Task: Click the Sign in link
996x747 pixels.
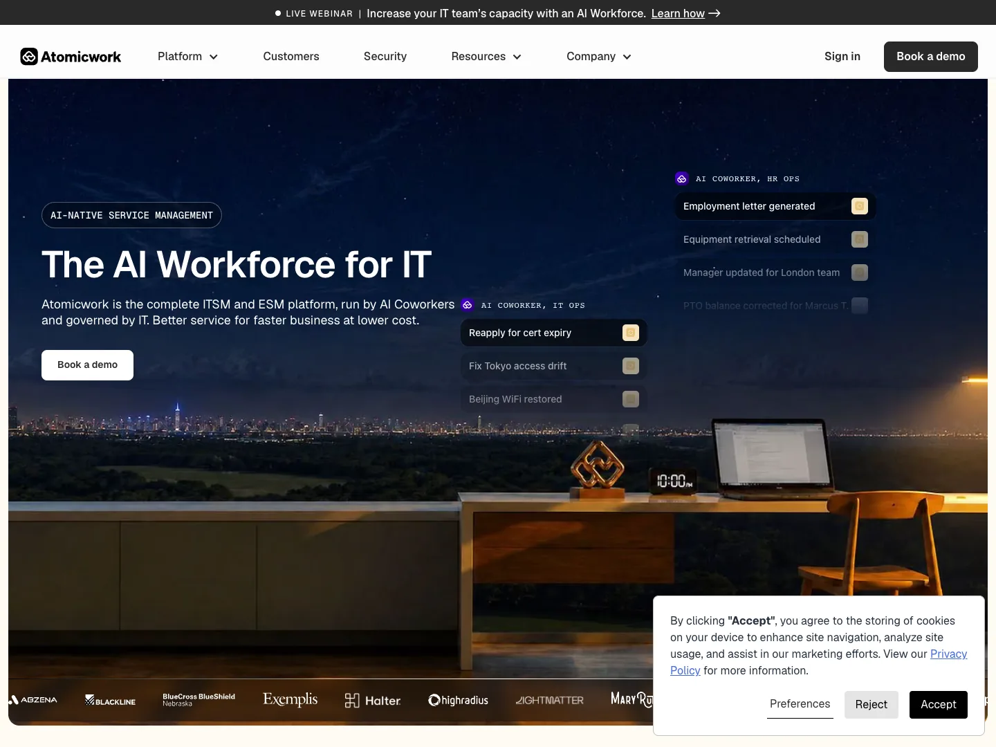Action: pos(842,57)
